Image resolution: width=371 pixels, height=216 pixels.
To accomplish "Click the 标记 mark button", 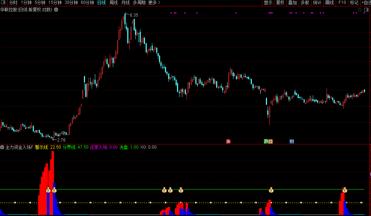I will (x=354, y=2).
